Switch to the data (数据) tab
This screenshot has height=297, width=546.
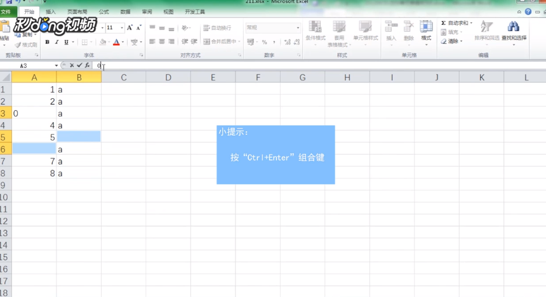(125, 12)
